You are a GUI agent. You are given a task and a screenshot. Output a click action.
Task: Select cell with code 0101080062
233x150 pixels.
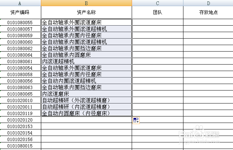pyautogui.click(x=20, y=48)
